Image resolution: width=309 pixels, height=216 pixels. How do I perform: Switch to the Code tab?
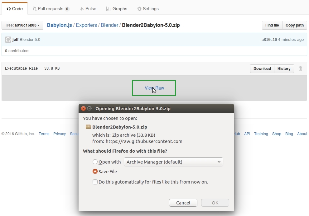[x=15, y=9]
